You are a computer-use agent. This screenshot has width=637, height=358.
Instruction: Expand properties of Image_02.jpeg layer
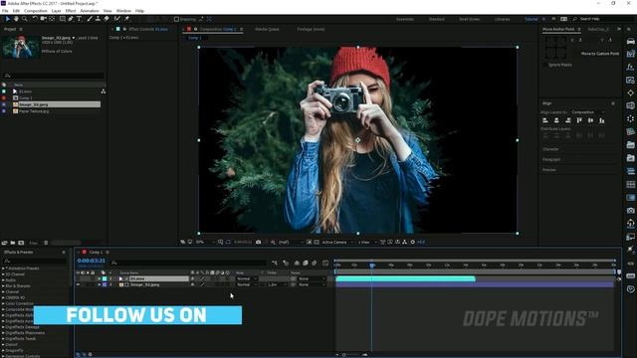click(100, 285)
